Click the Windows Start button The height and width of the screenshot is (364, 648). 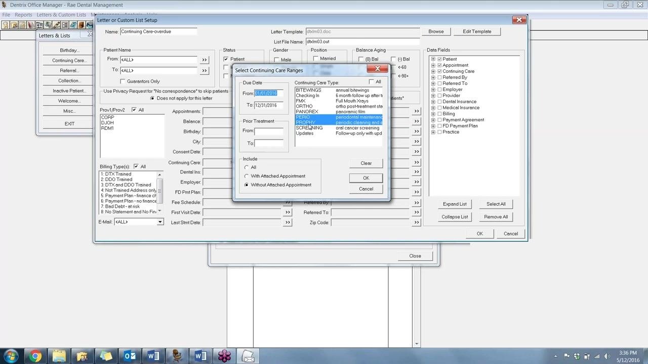pyautogui.click(x=11, y=356)
